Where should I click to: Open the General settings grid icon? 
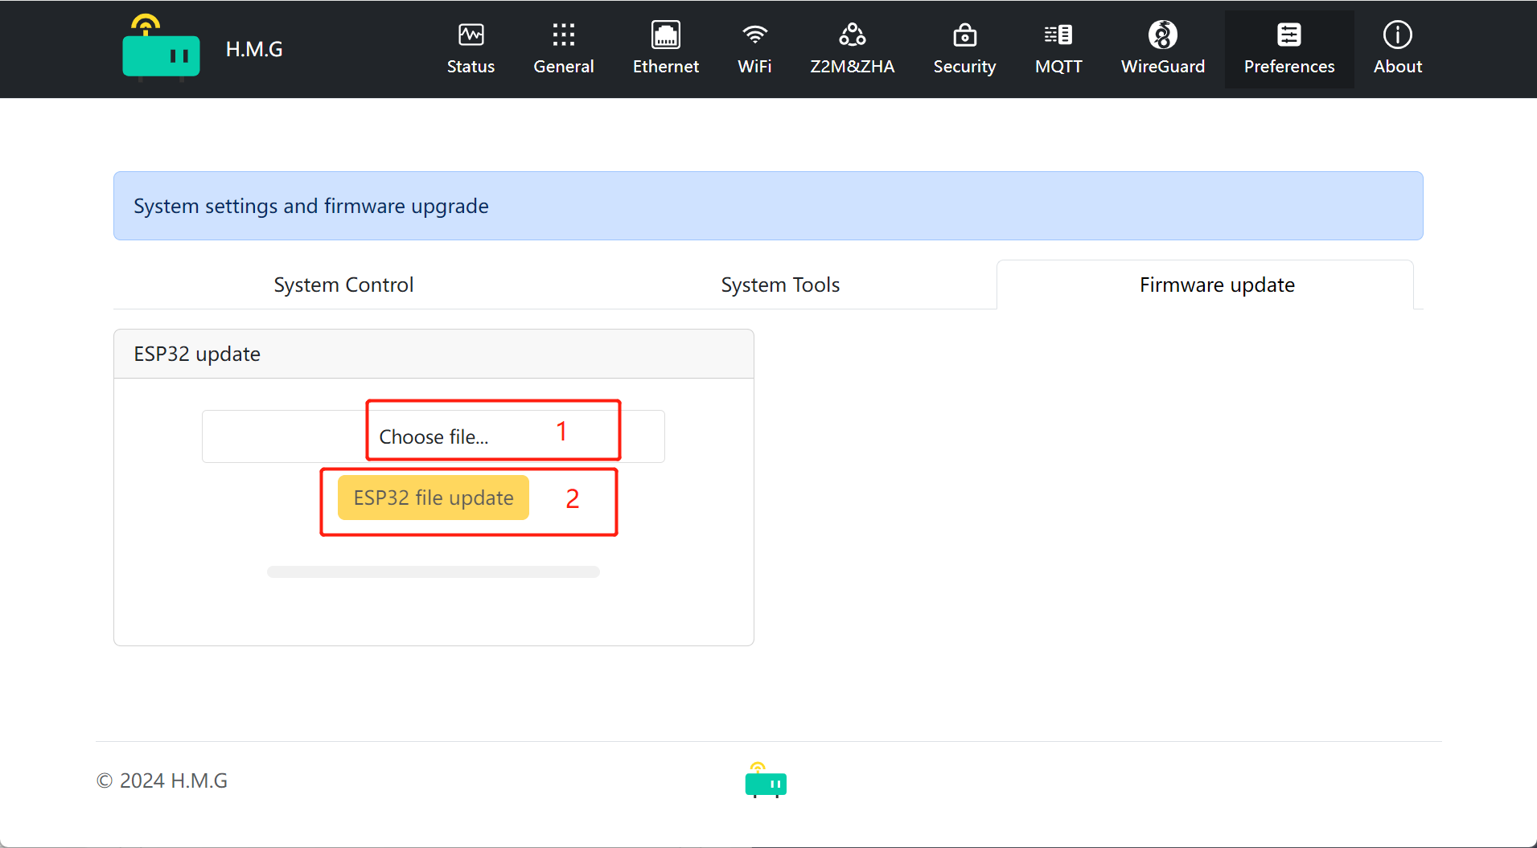tap(563, 35)
